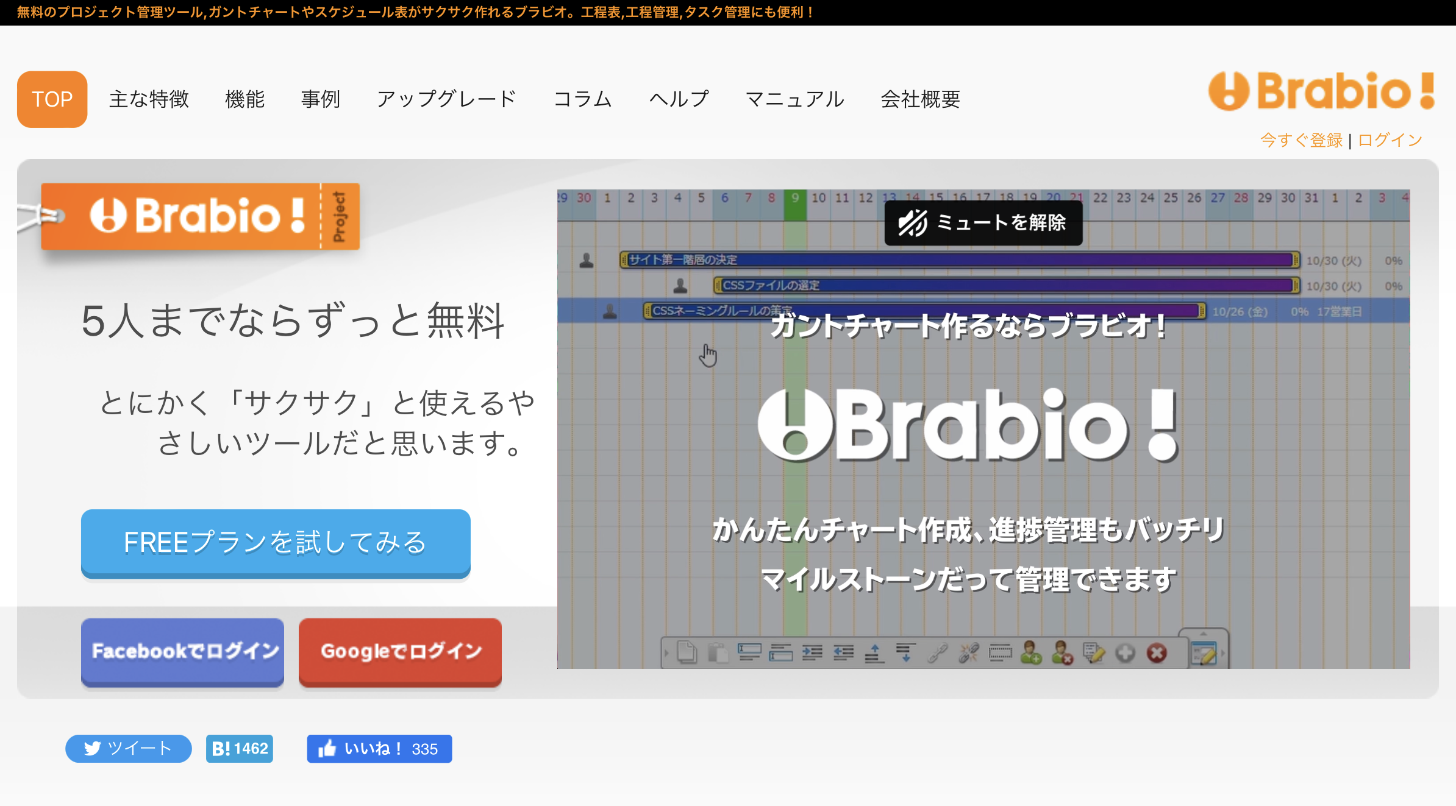Click the link tasks chain icon
1456x806 pixels.
937,652
